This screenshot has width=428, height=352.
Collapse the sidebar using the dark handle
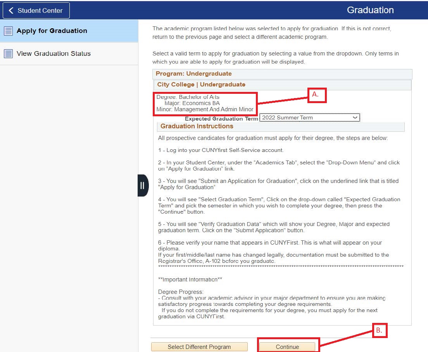142,186
